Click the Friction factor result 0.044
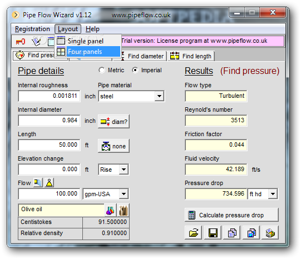The height and width of the screenshot is (259, 301). [216, 145]
